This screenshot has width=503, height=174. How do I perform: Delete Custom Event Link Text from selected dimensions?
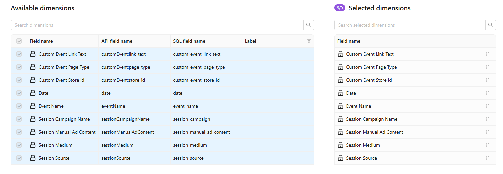click(487, 54)
